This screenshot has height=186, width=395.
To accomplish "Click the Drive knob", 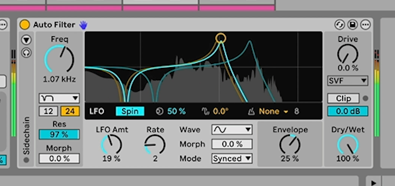I will pyautogui.click(x=348, y=54).
